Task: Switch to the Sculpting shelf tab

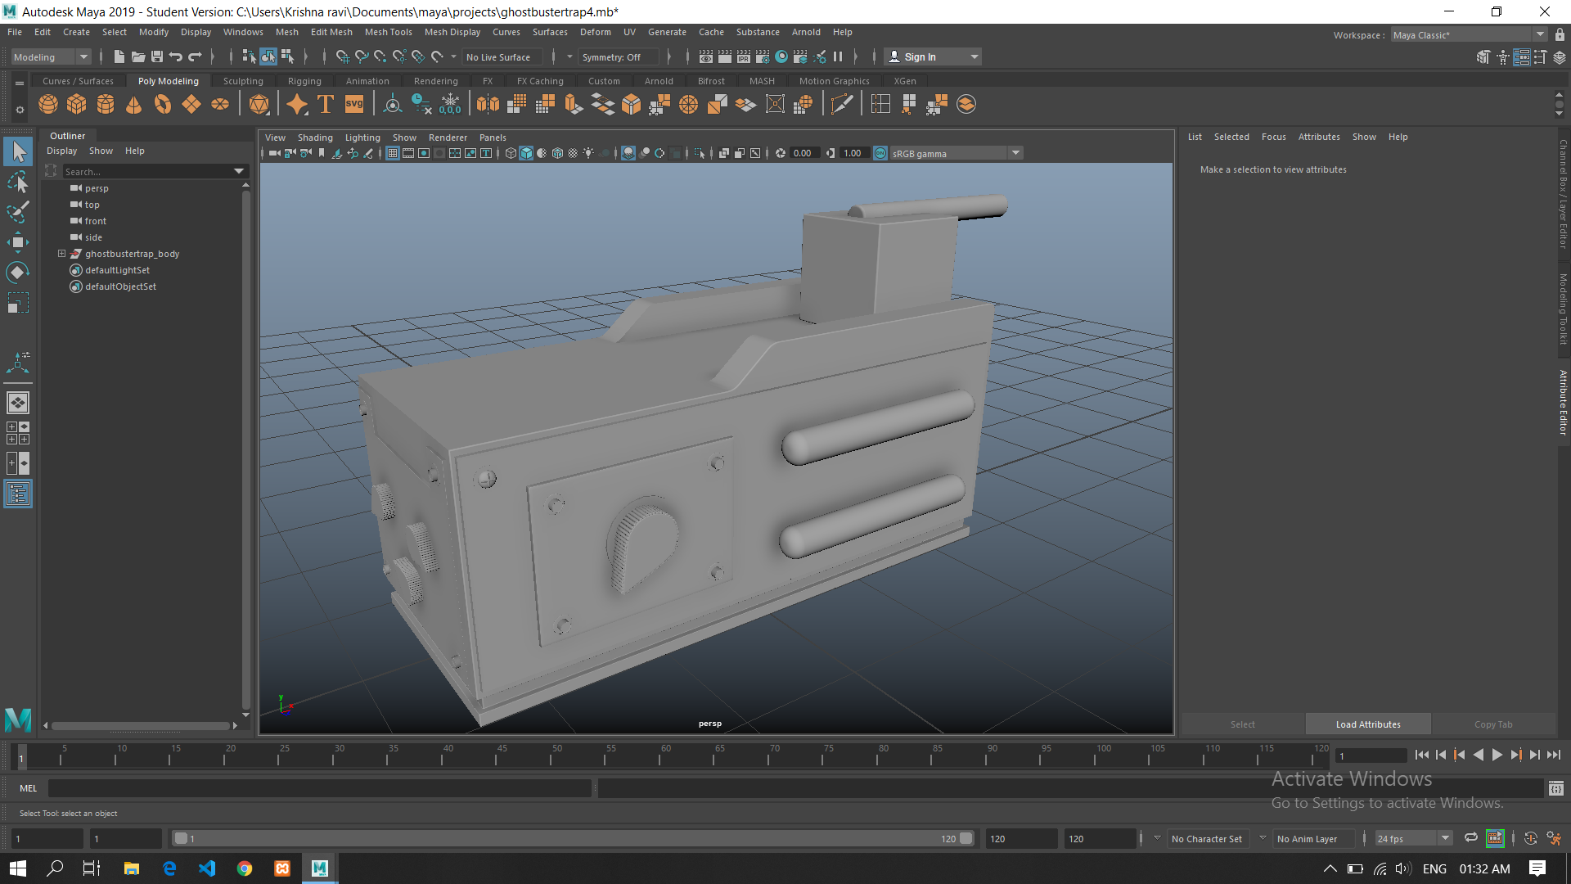Action: [243, 81]
